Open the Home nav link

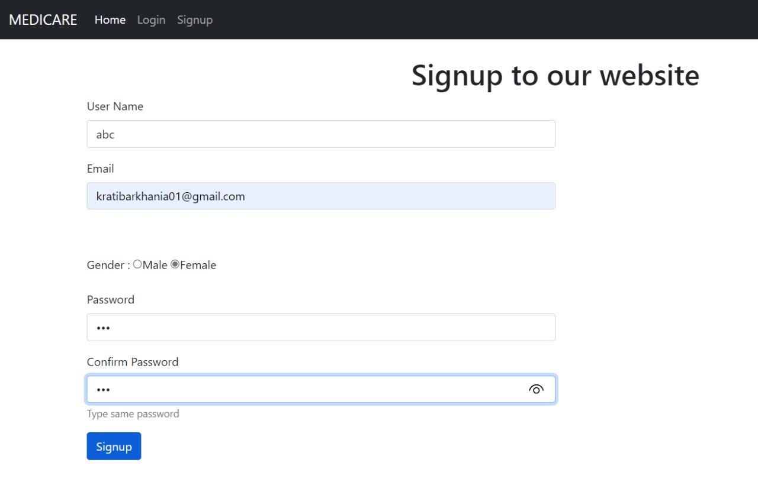[110, 20]
